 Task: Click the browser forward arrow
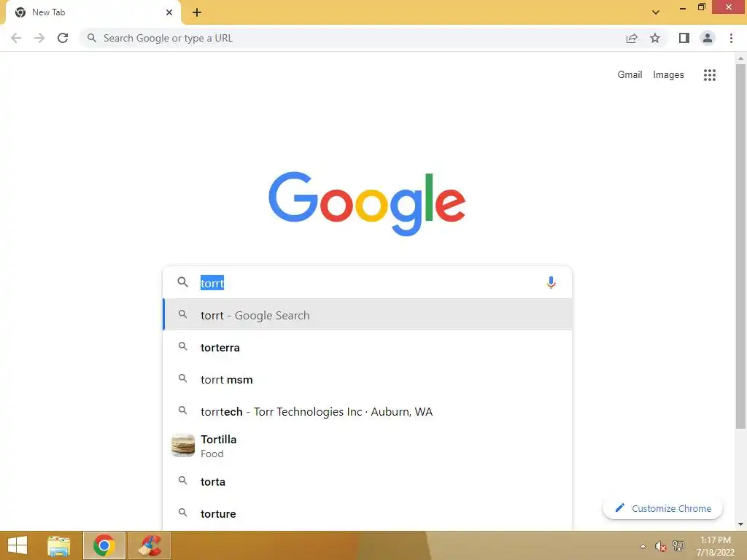point(39,38)
